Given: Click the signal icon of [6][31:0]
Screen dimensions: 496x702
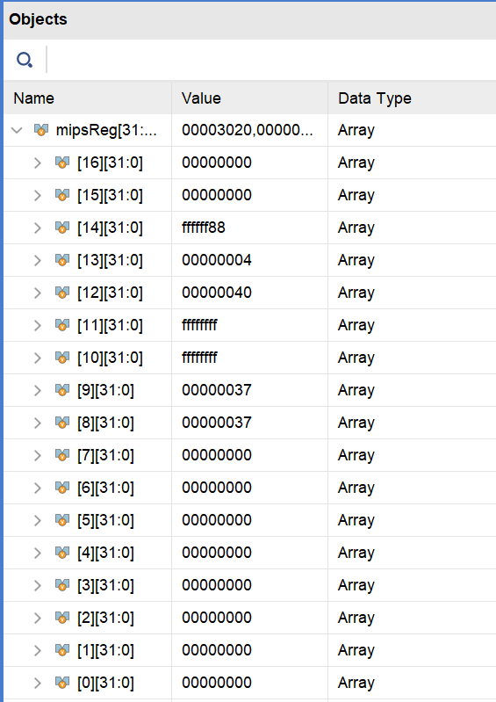Looking at the screenshot, I should 62,488.
